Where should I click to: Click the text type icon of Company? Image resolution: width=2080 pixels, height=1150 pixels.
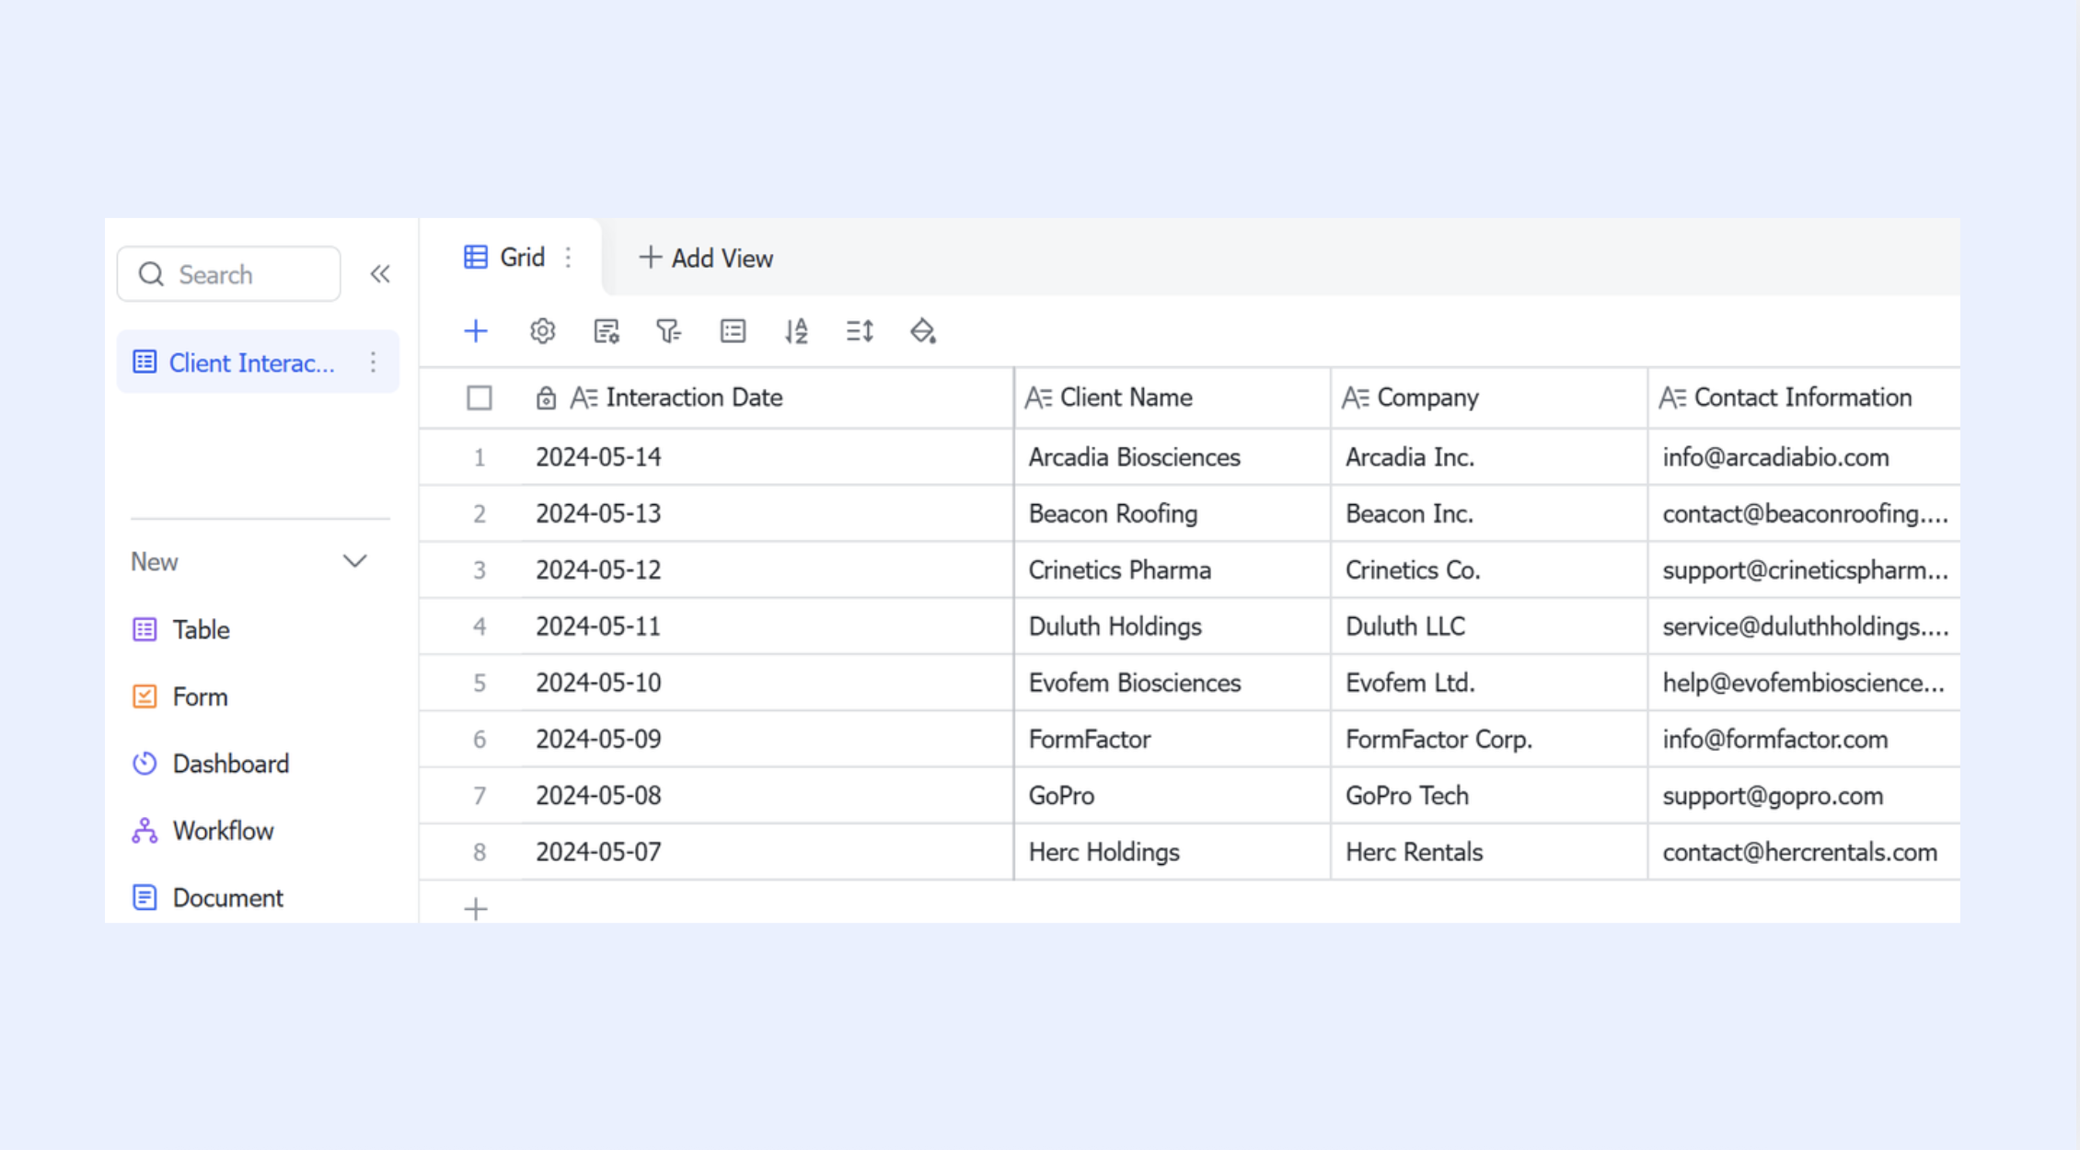1356,397
